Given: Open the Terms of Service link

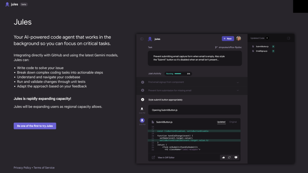Looking at the screenshot, I should point(44,168).
